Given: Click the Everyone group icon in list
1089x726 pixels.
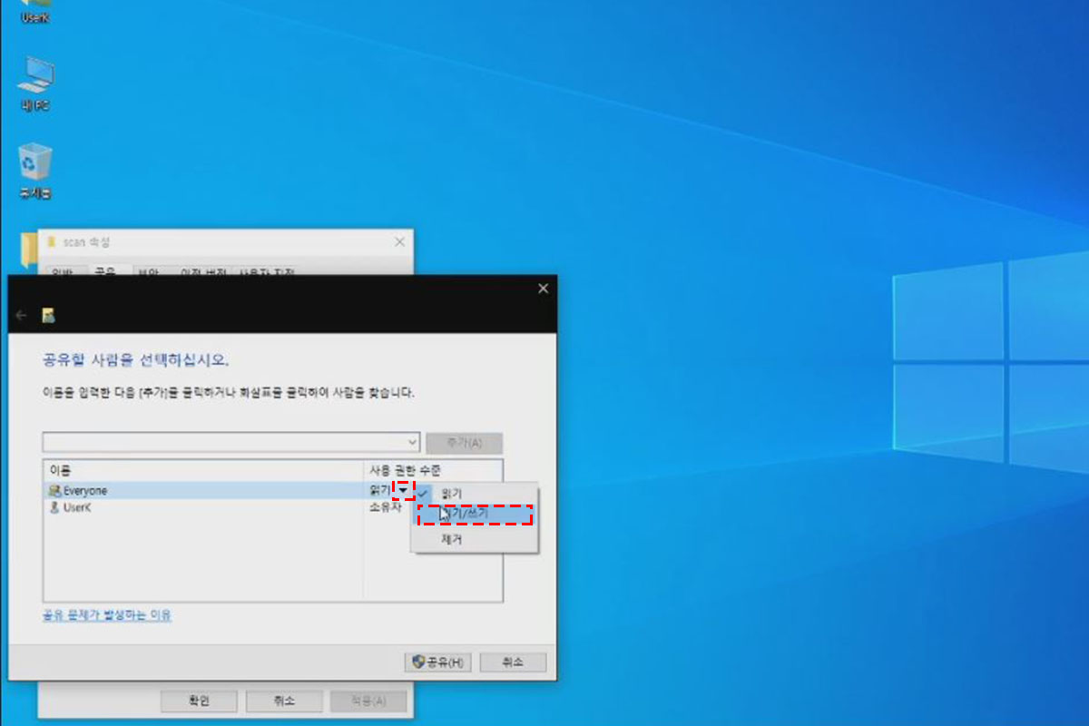Looking at the screenshot, I should [x=54, y=491].
